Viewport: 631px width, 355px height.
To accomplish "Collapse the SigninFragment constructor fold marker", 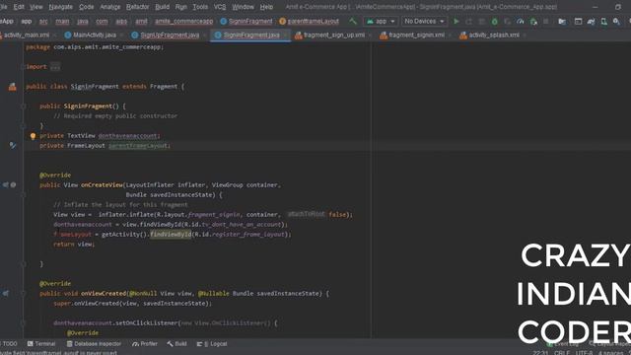I will tap(23, 106).
